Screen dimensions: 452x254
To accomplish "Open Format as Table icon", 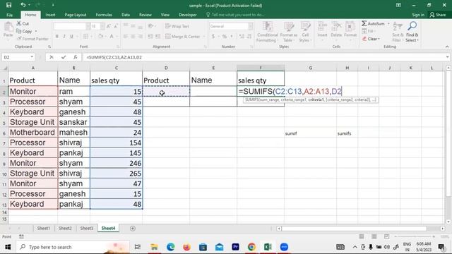I will click(289, 27).
